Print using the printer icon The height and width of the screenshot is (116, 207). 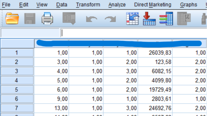tap(47, 18)
